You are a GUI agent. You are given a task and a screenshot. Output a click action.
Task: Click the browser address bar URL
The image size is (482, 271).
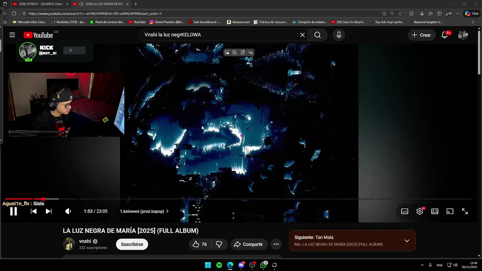(x=95, y=14)
